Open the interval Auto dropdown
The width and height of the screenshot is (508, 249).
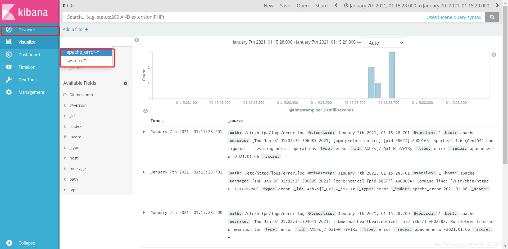[x=383, y=43]
